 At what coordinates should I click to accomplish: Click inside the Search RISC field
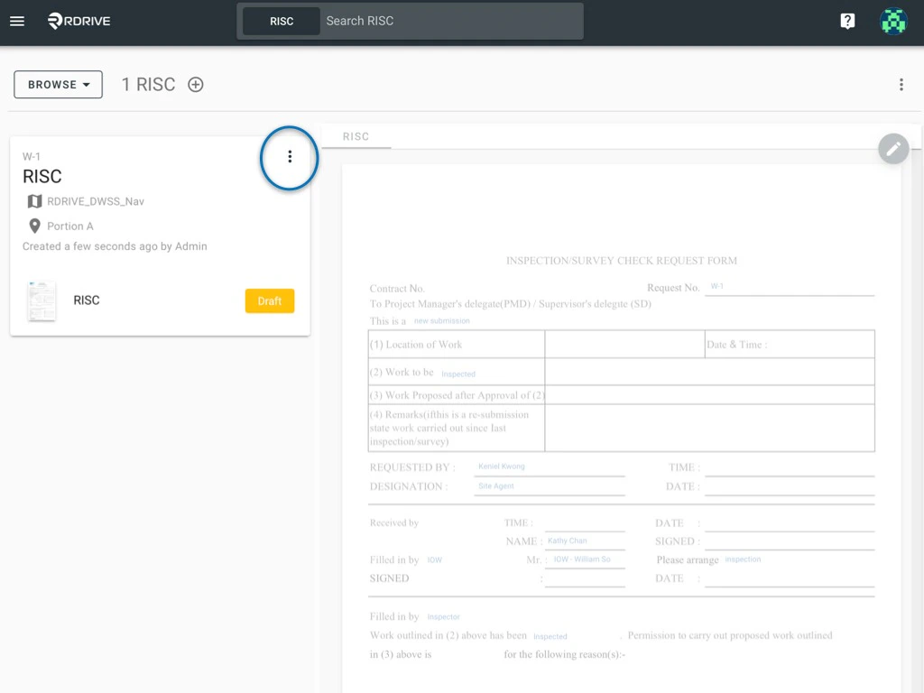(451, 21)
